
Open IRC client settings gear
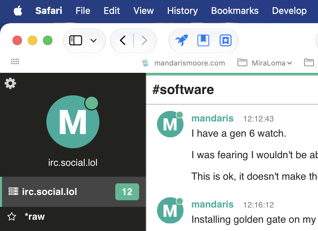coord(10,83)
